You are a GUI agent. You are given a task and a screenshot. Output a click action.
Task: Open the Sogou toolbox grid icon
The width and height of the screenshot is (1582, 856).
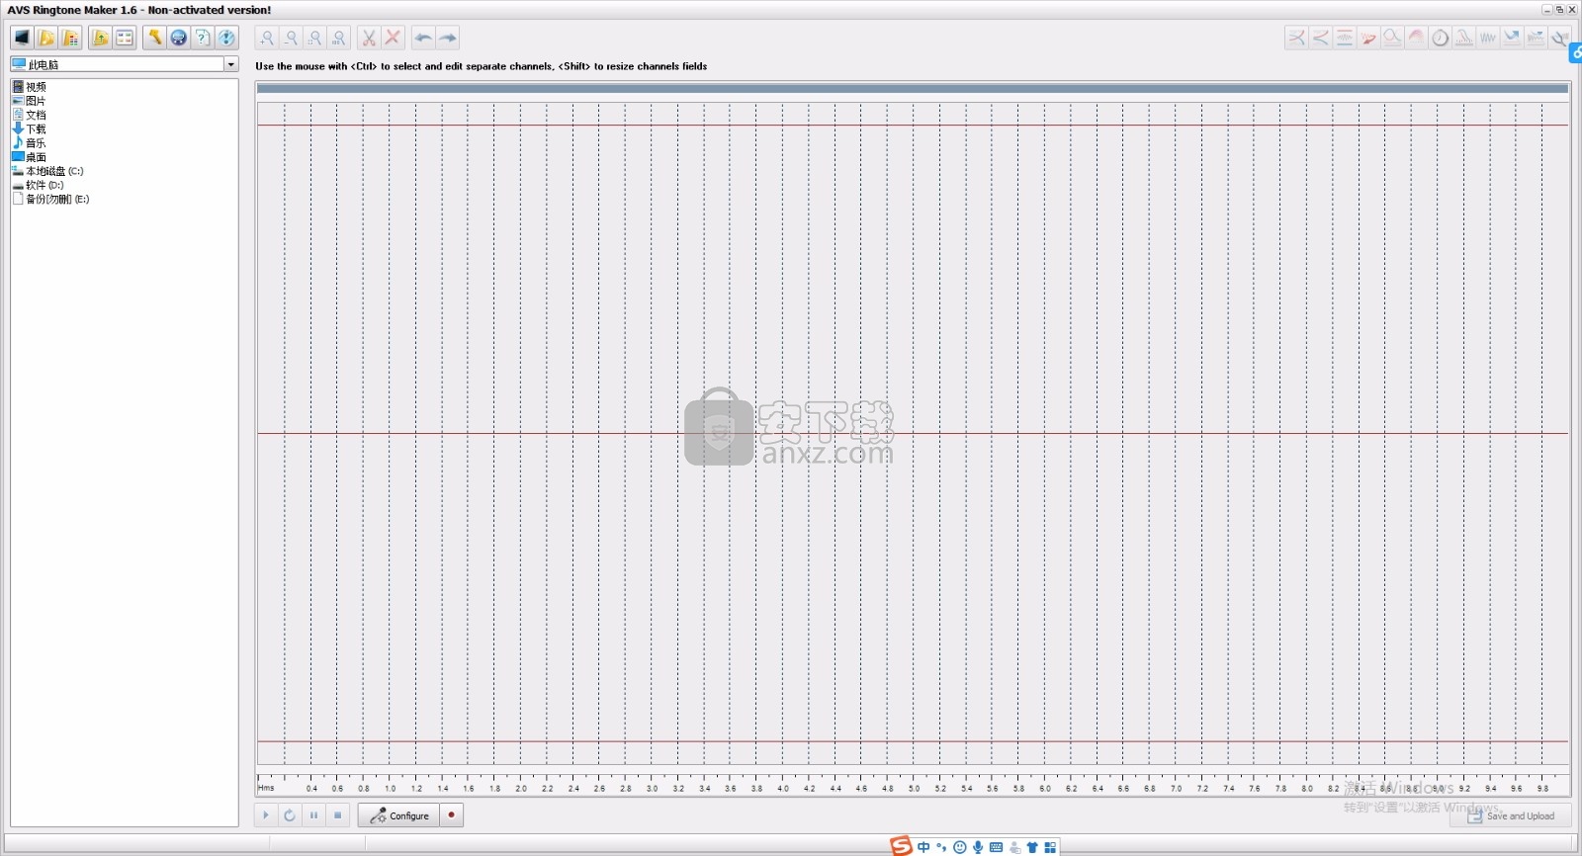point(1050,847)
